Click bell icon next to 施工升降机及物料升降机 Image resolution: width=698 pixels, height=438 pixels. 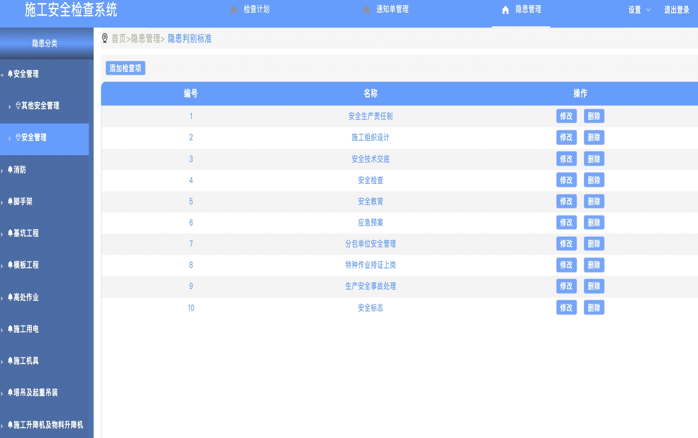coord(10,425)
